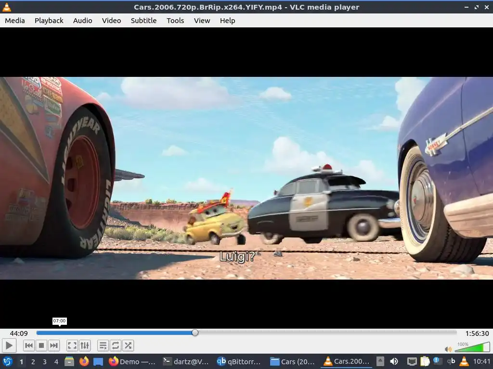Switch to workspace 2

pyautogui.click(x=33, y=362)
